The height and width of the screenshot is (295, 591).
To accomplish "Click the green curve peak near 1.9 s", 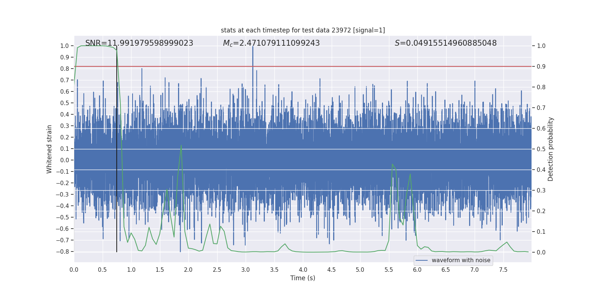I will point(181,146).
